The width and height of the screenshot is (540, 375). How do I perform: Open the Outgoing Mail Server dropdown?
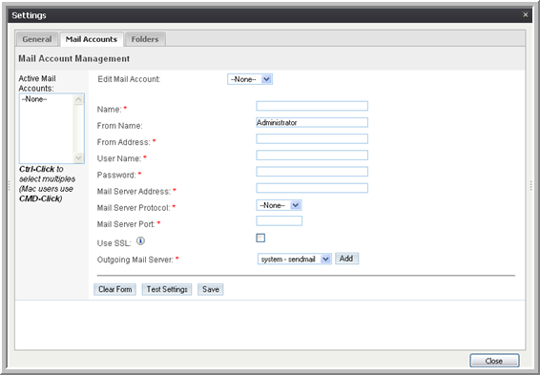[295, 259]
